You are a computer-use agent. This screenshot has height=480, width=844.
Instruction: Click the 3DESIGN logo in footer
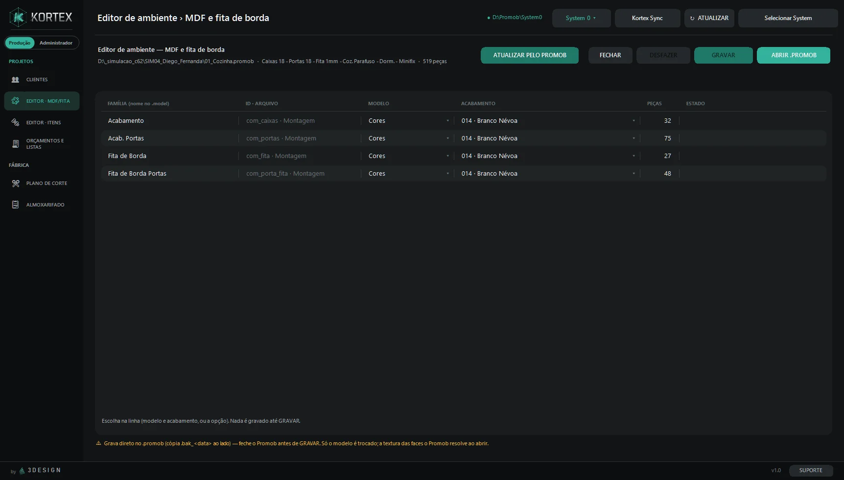click(40, 470)
